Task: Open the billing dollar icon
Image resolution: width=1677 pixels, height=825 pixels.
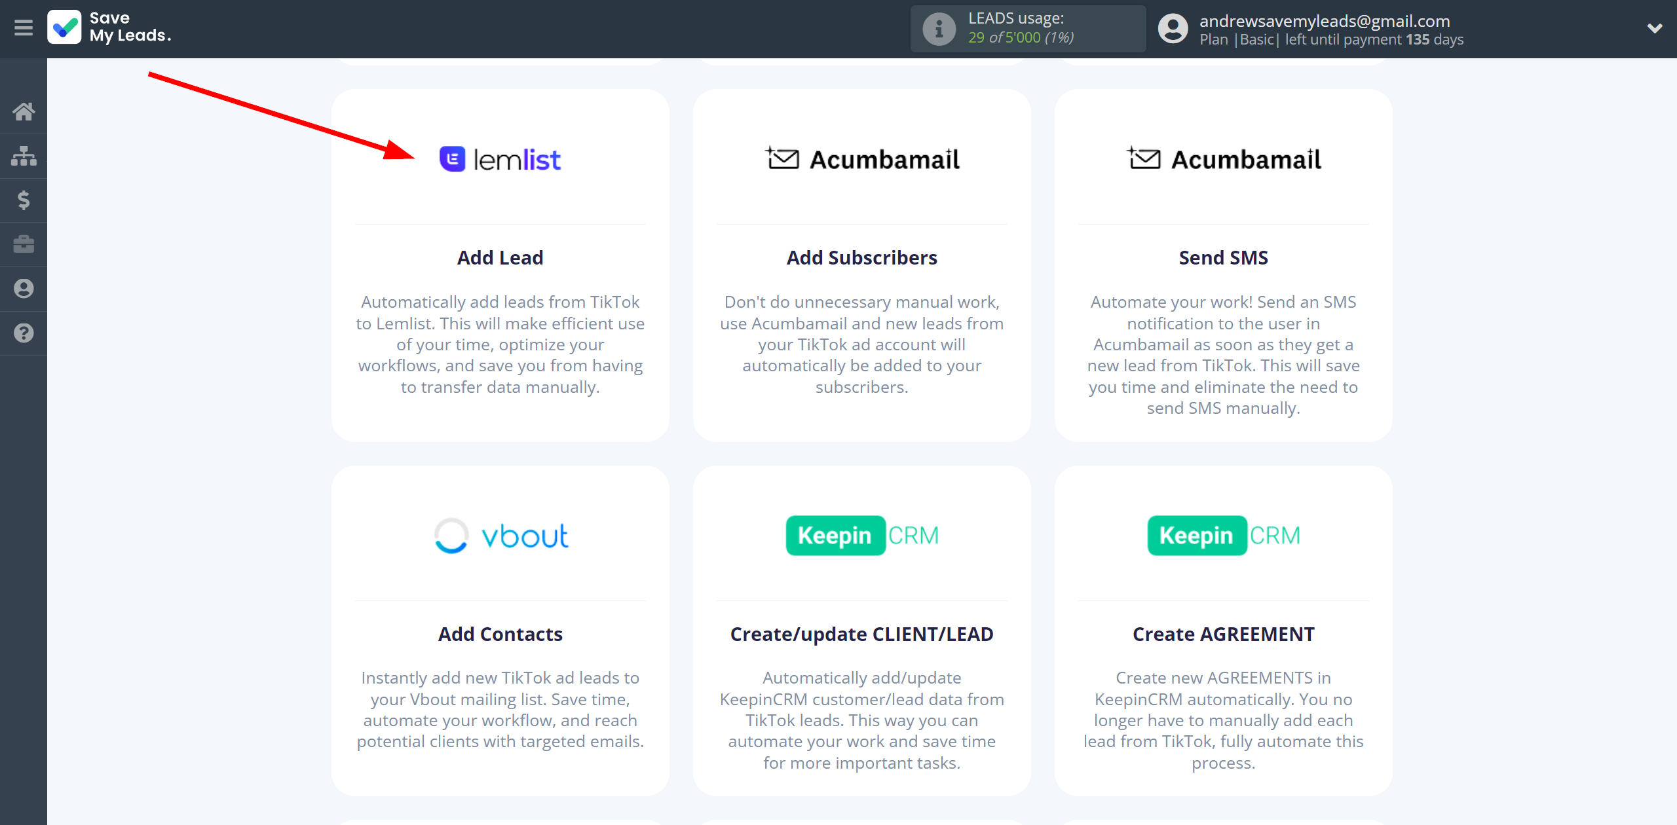Action: pyautogui.click(x=24, y=200)
